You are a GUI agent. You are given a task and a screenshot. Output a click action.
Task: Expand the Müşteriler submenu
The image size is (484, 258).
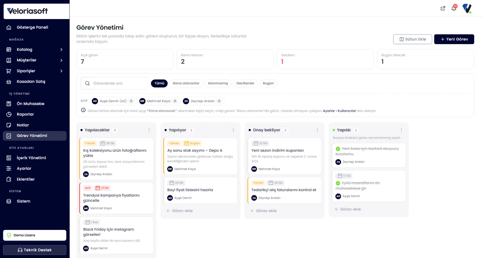point(61,60)
